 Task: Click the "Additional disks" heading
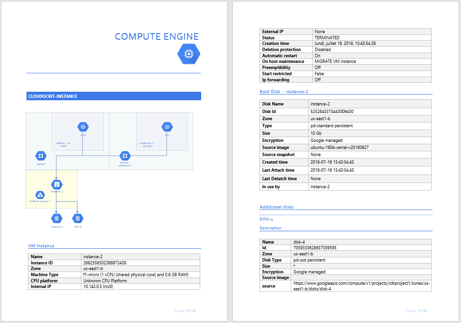tap(277, 207)
